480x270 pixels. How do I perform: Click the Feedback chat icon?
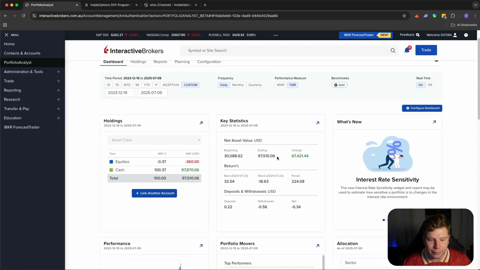pos(418,35)
